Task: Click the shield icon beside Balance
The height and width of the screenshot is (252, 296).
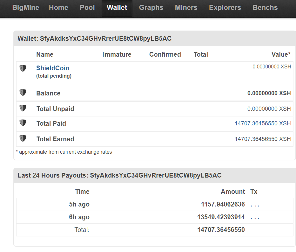Action: (23, 93)
